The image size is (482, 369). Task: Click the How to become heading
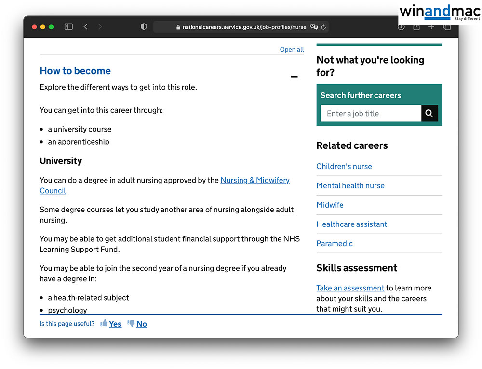(x=75, y=71)
